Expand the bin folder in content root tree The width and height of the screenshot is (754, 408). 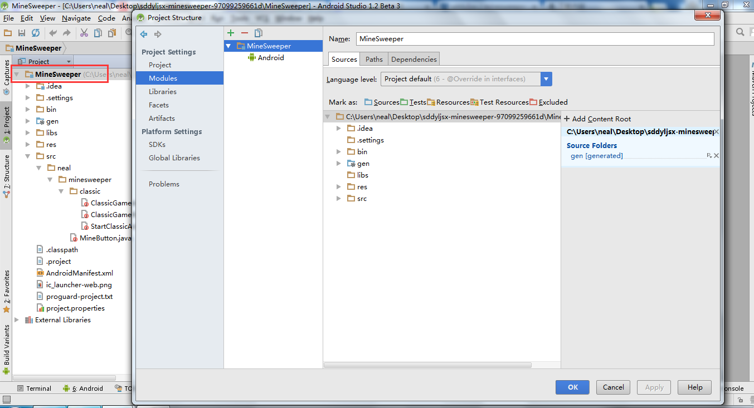[338, 152]
